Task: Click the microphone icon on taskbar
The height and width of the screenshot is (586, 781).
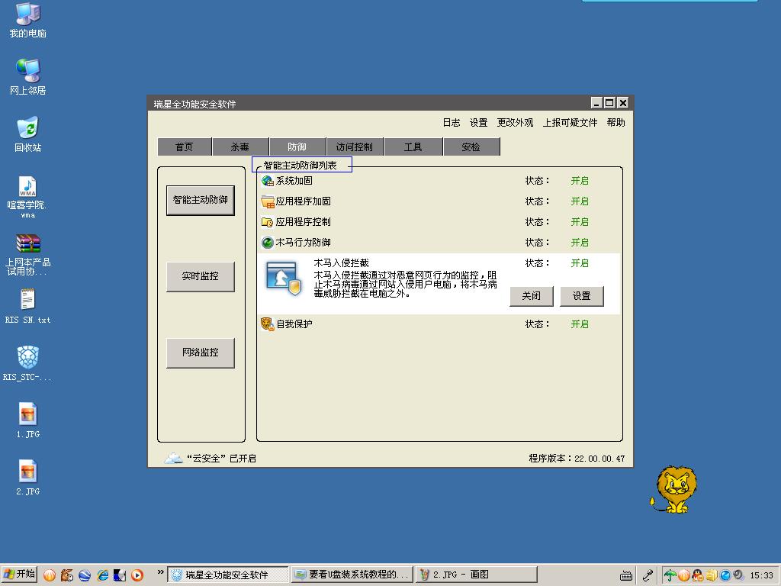Action: [648, 575]
